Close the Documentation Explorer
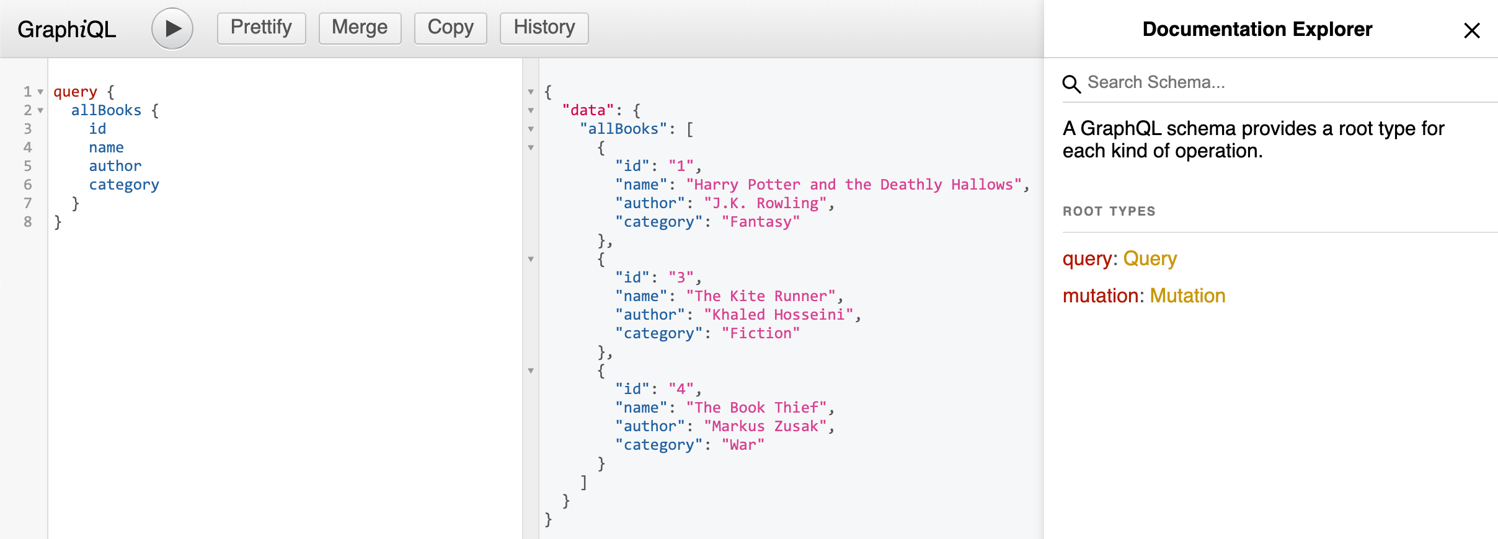 1471,30
